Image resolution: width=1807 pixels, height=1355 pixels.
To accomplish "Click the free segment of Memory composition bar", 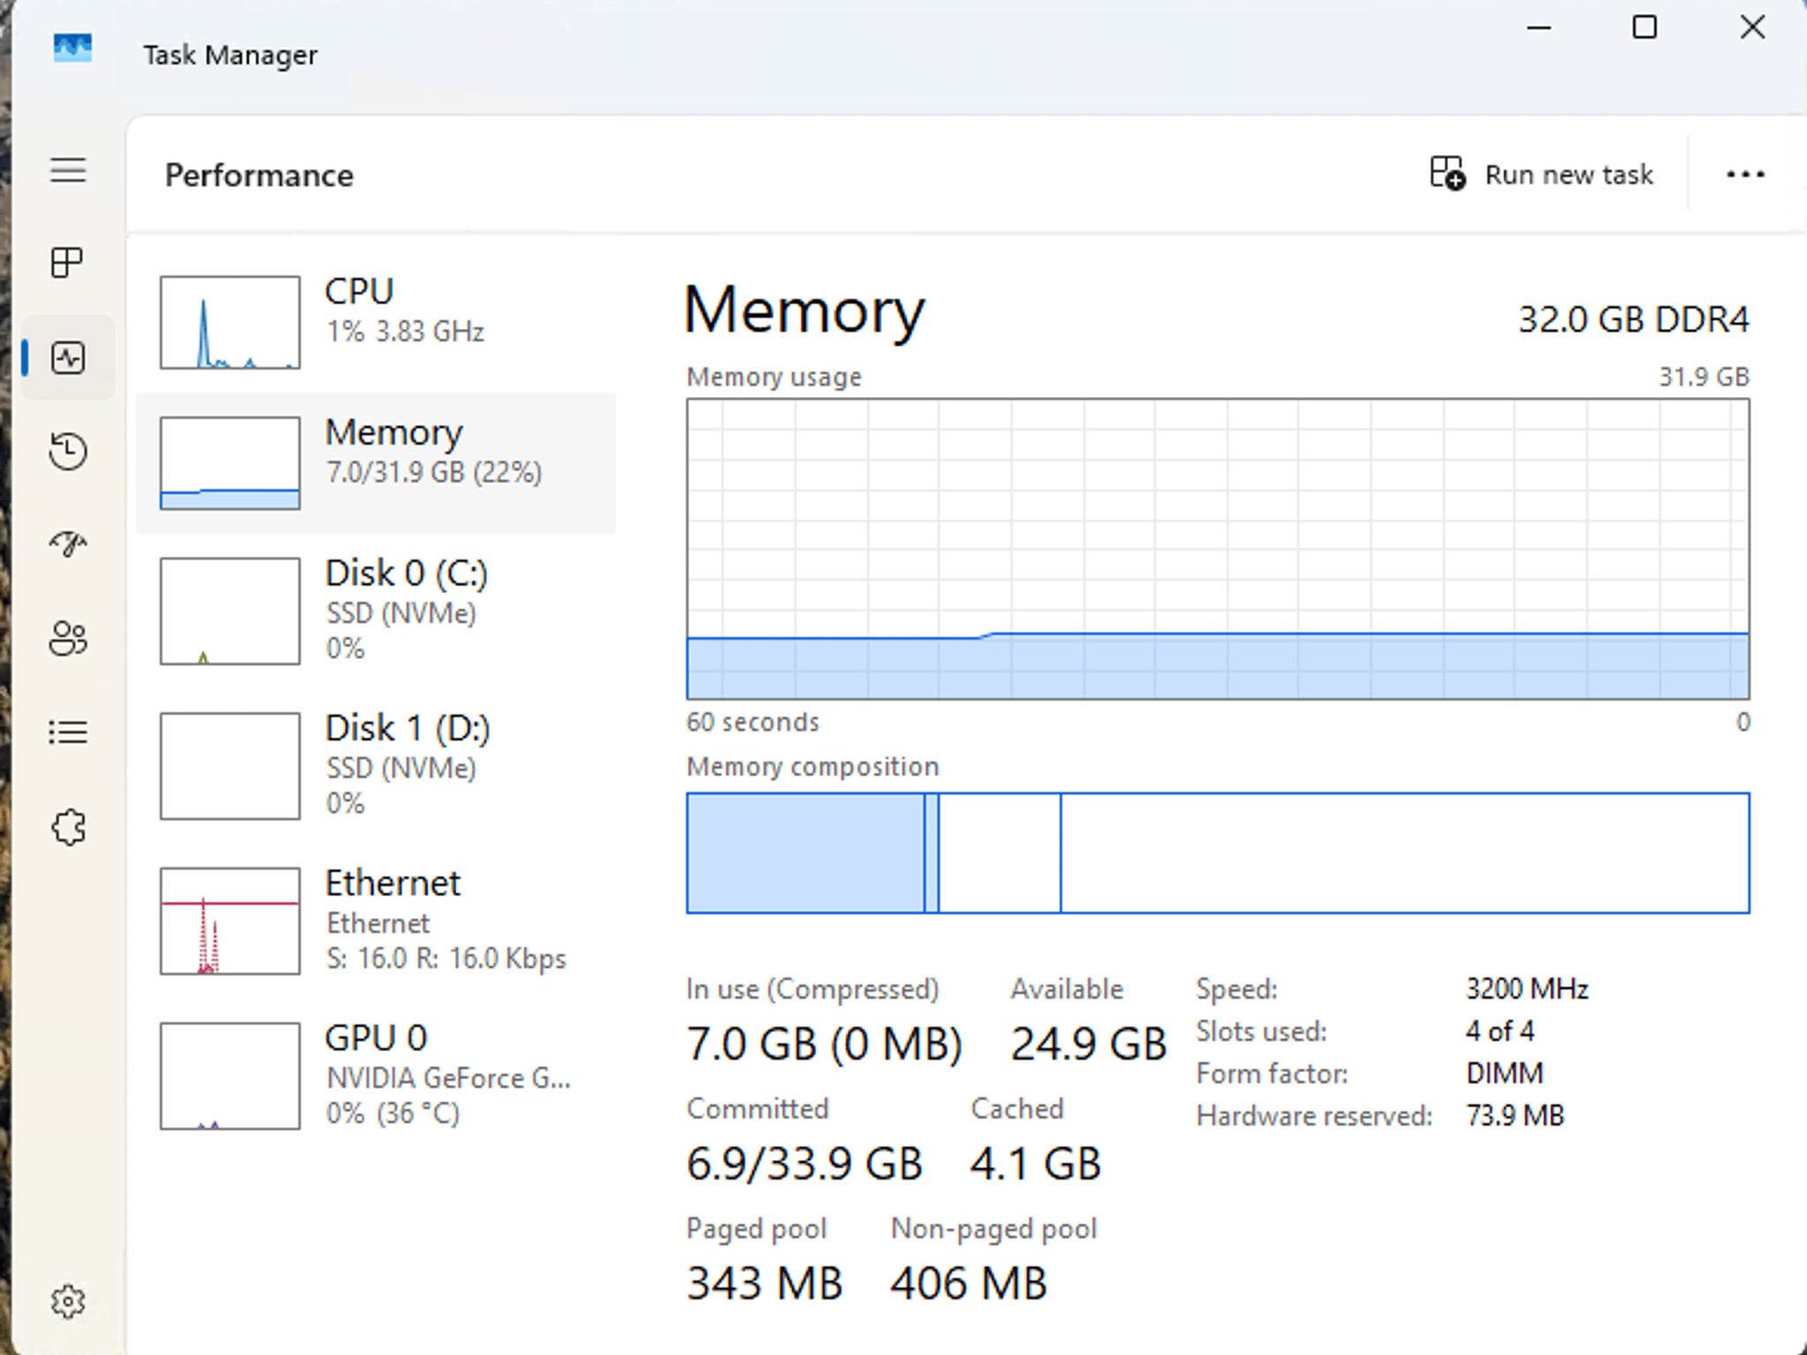I will 1405,853.
